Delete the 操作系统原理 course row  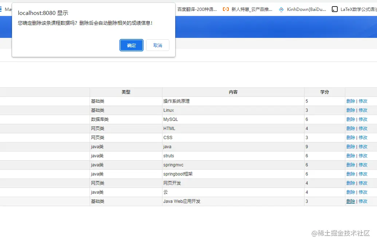pyautogui.click(x=350, y=101)
